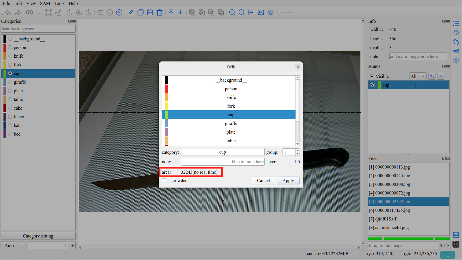Open the File menu

(6, 3)
